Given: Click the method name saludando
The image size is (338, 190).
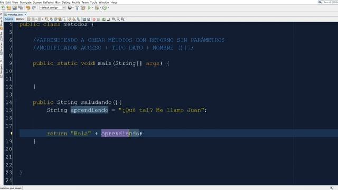Looking at the screenshot, I should tap(96, 102).
